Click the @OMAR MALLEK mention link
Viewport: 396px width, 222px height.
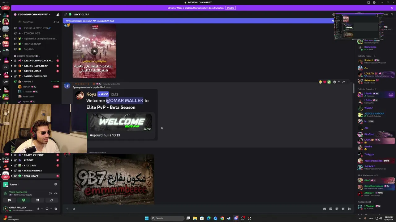[x=125, y=101]
